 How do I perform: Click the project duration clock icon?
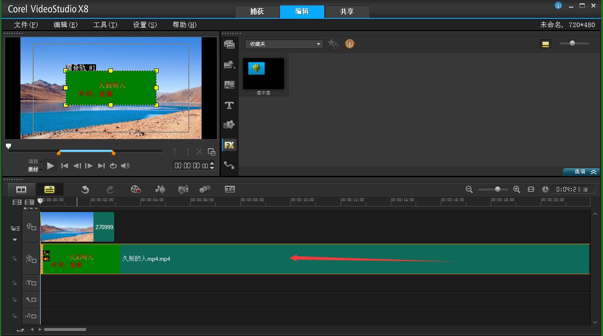(x=545, y=189)
